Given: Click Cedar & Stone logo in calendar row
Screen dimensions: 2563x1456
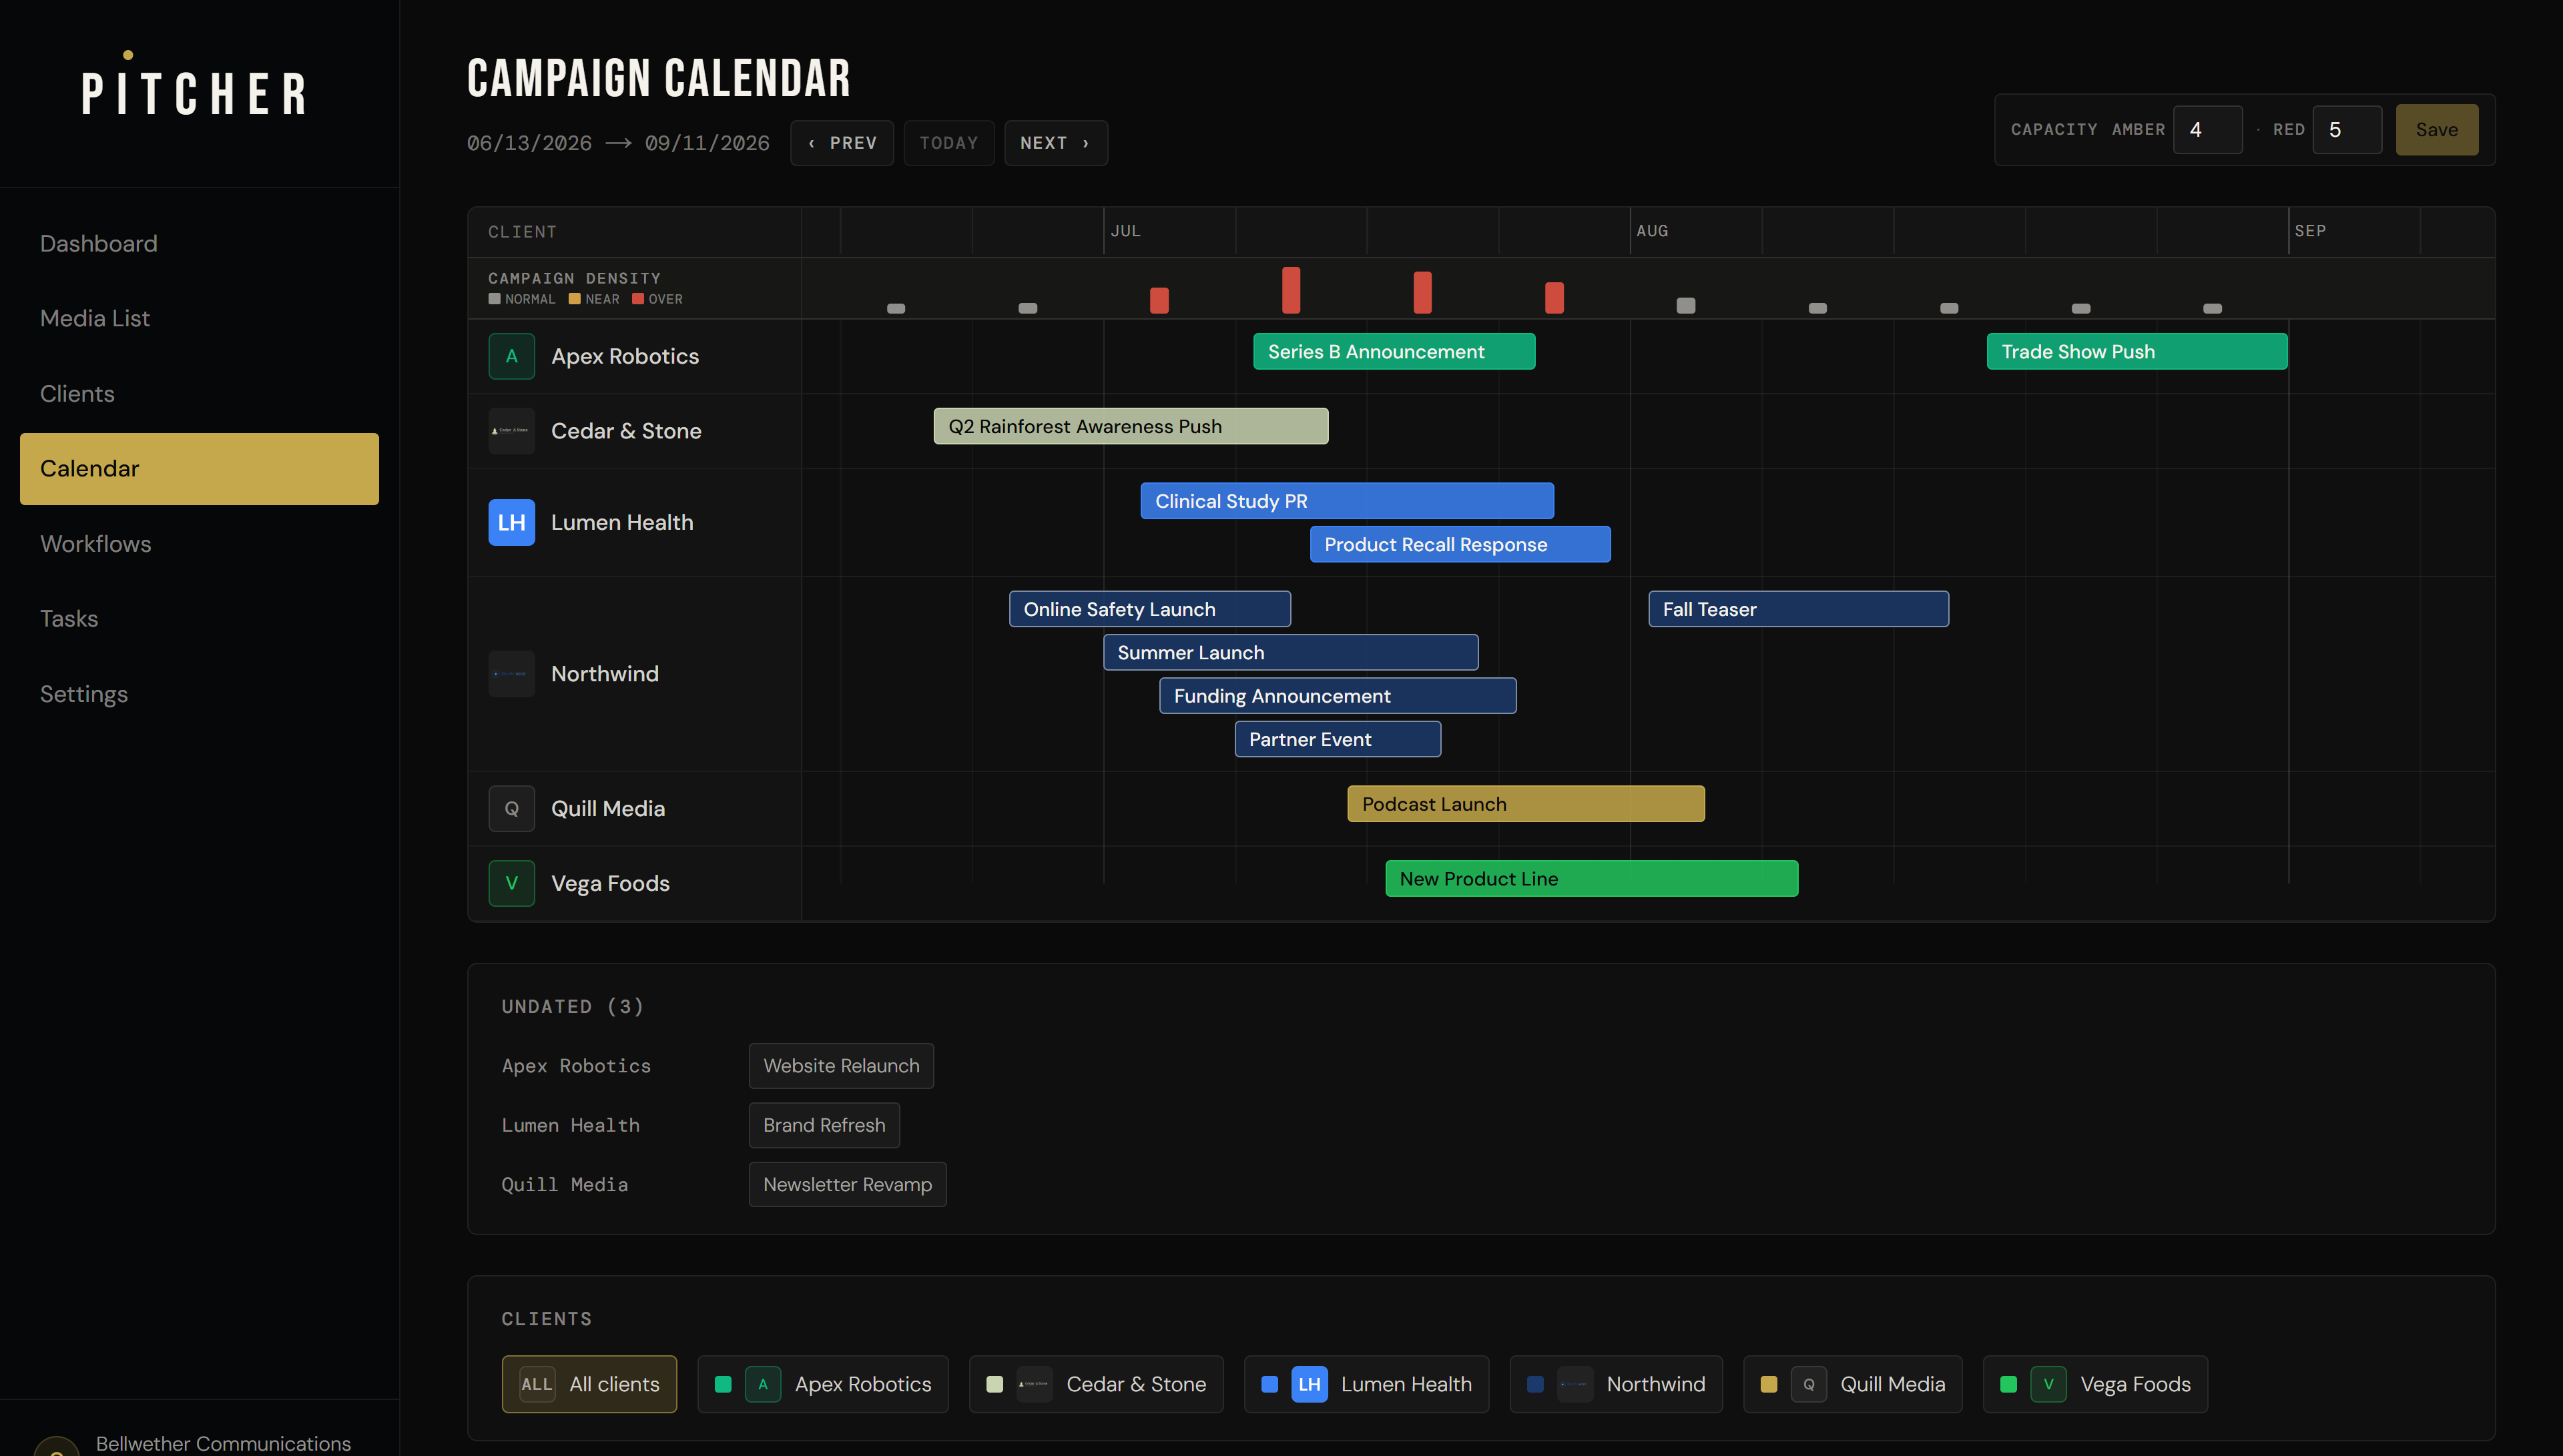Looking at the screenshot, I should (x=511, y=431).
